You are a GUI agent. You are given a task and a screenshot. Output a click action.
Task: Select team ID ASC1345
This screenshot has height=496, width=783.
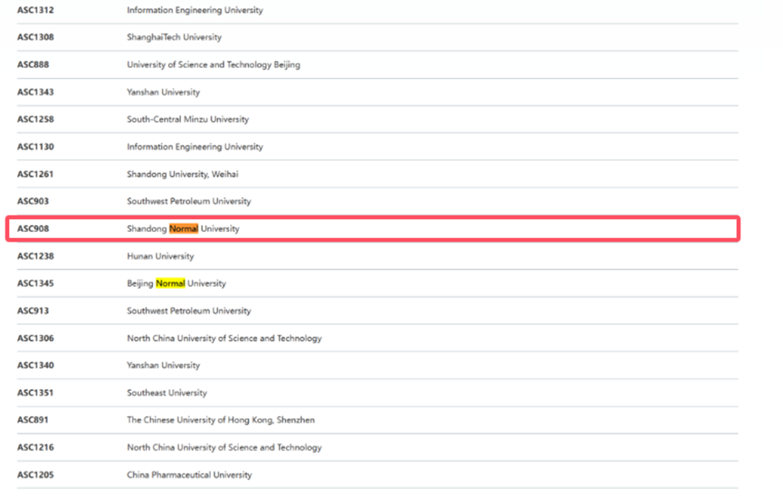(x=35, y=283)
